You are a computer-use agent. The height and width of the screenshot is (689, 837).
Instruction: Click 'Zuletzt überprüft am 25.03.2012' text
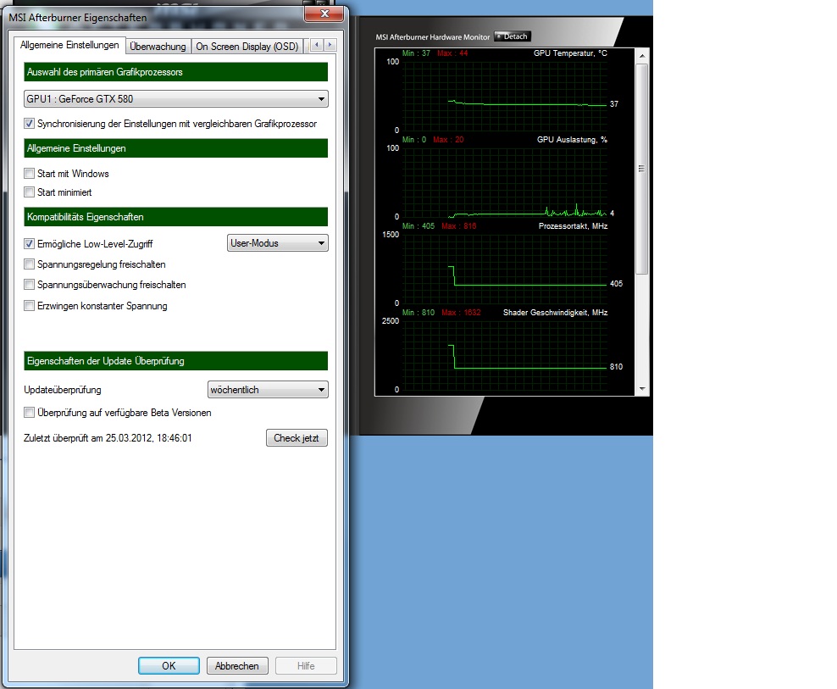[x=108, y=438]
